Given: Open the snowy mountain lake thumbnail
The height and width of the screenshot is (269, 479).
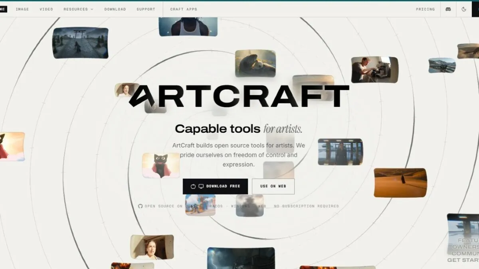Looking at the screenshot, I should point(442,65).
